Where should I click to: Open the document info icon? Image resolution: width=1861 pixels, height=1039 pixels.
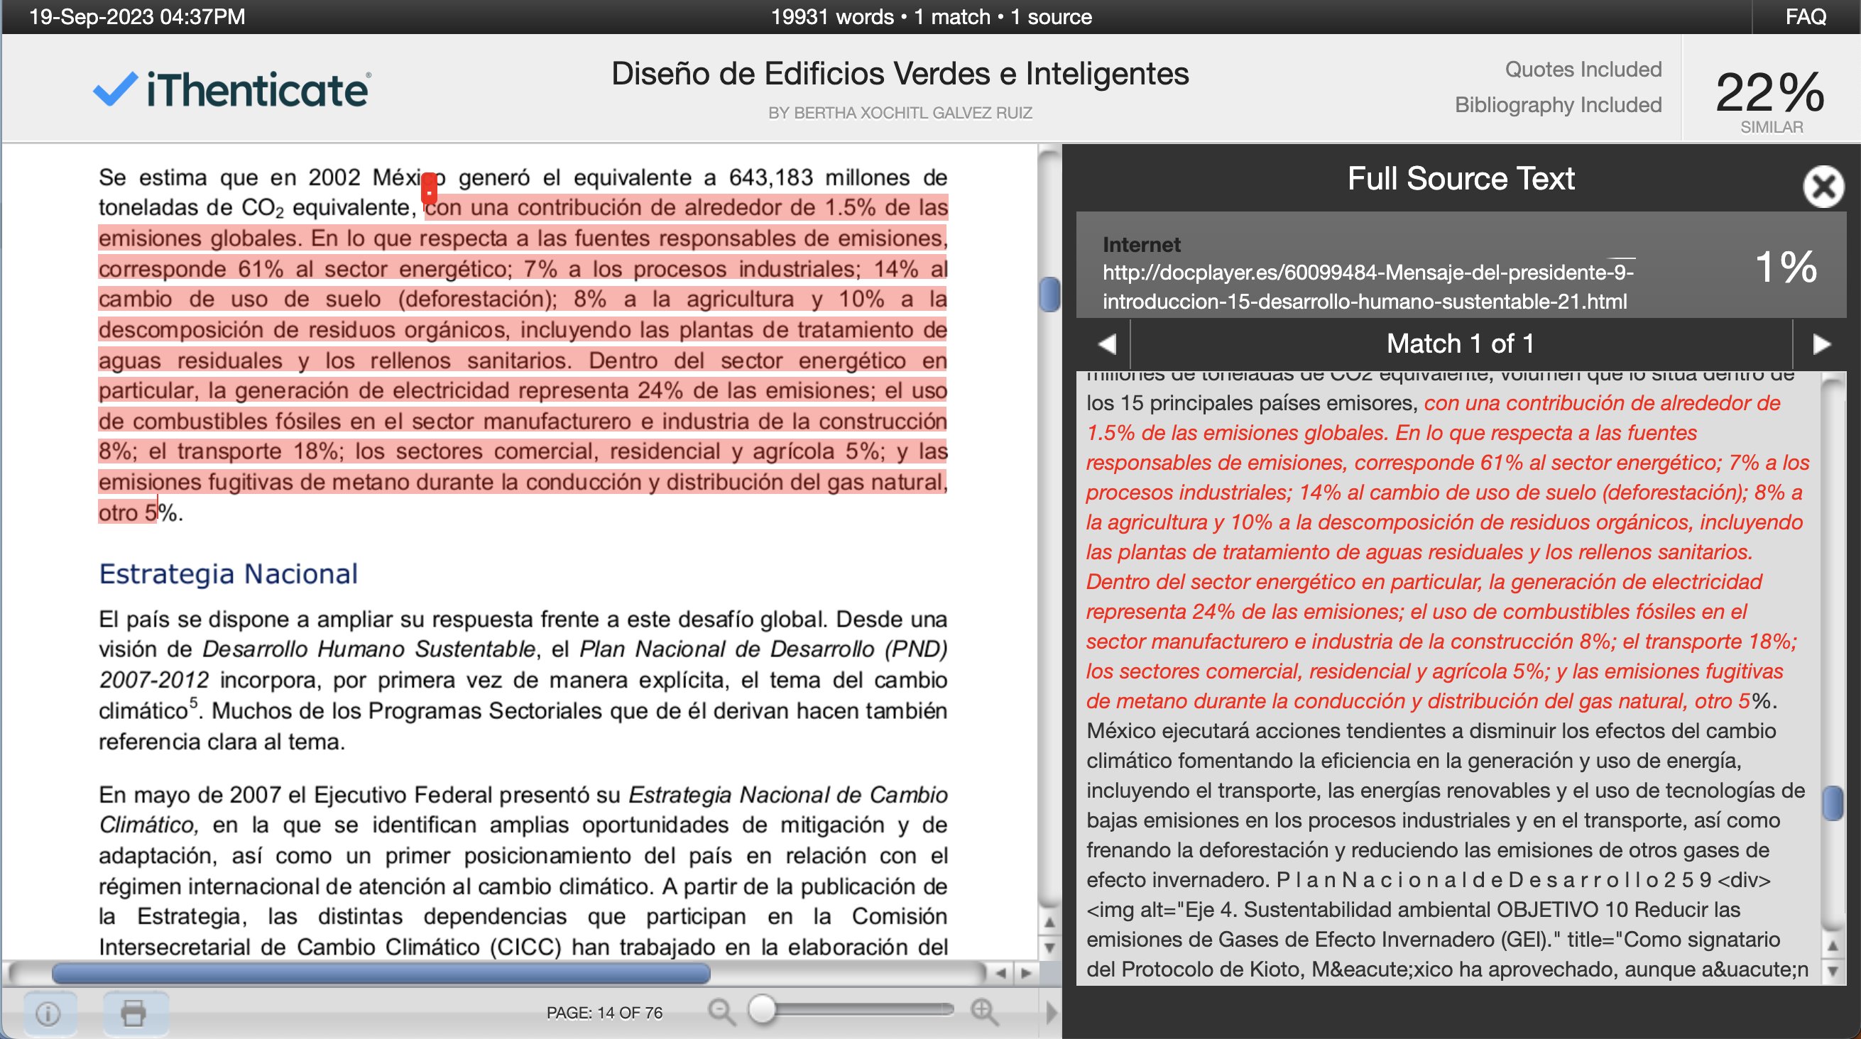coord(48,1013)
